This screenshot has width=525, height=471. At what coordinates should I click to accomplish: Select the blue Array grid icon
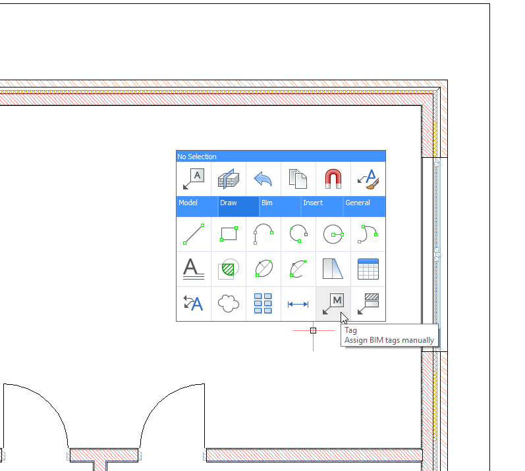(263, 304)
